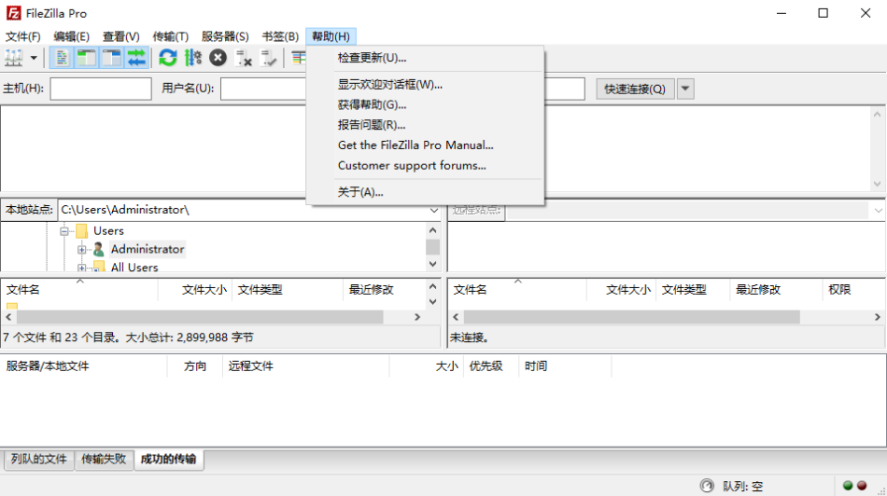Choose 检查更新(U)... from help menu
887x496 pixels.
pyautogui.click(x=425, y=58)
